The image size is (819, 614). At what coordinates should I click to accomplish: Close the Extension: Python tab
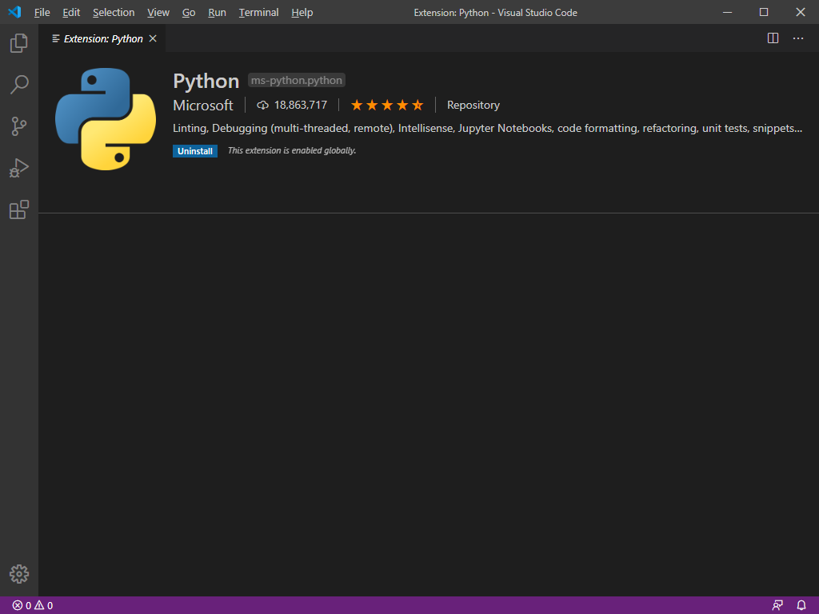click(153, 38)
